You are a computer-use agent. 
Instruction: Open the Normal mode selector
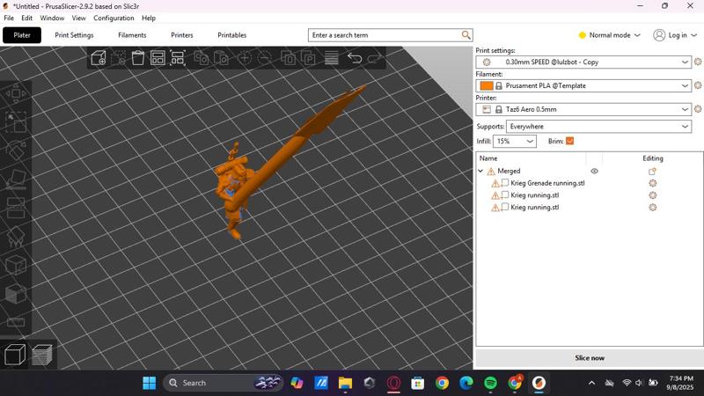click(609, 35)
